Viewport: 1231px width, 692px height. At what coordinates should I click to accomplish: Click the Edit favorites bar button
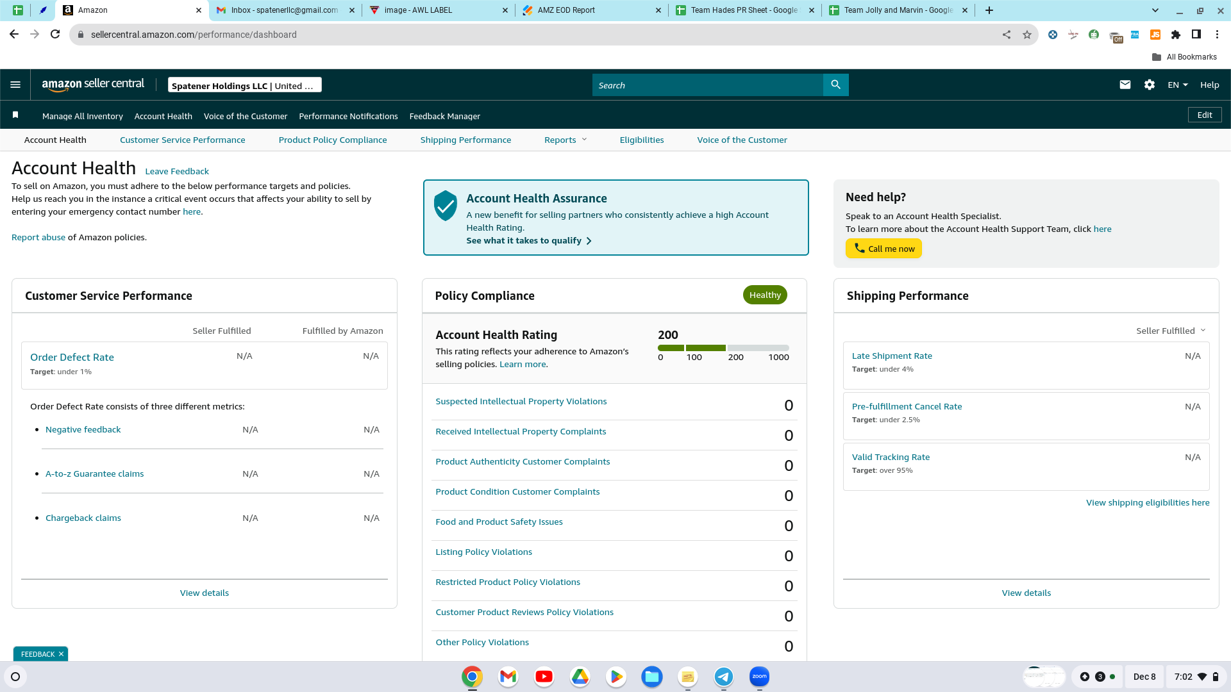1205,115
